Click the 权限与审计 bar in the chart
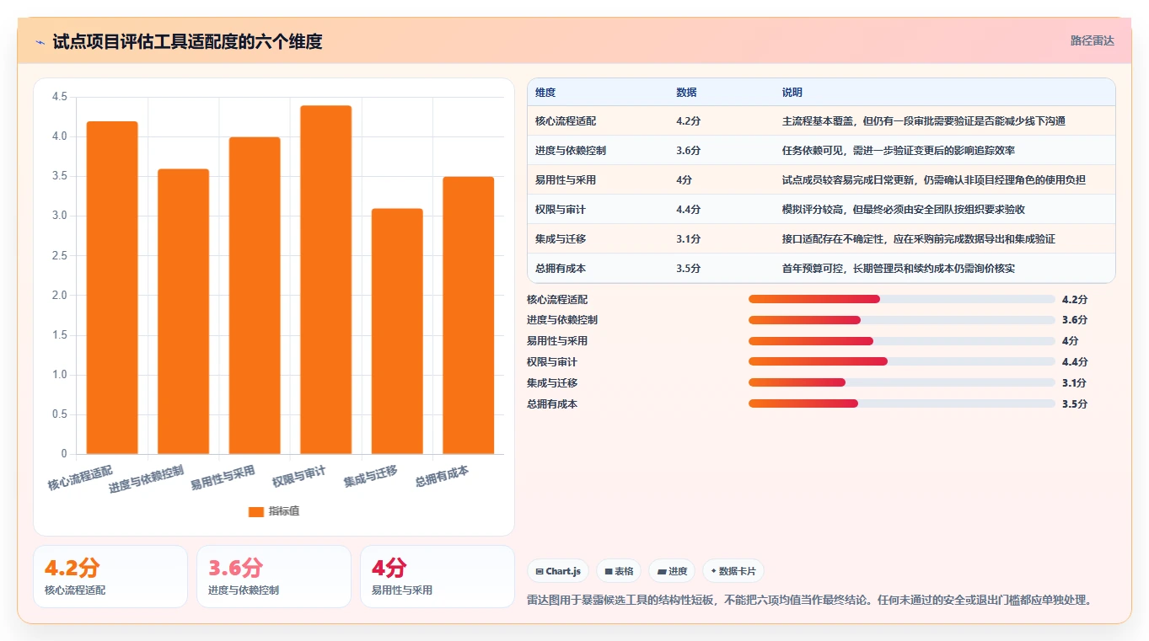 click(325, 280)
